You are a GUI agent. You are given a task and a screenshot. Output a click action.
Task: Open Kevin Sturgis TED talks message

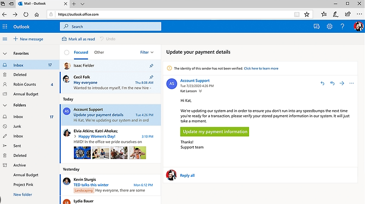110,185
